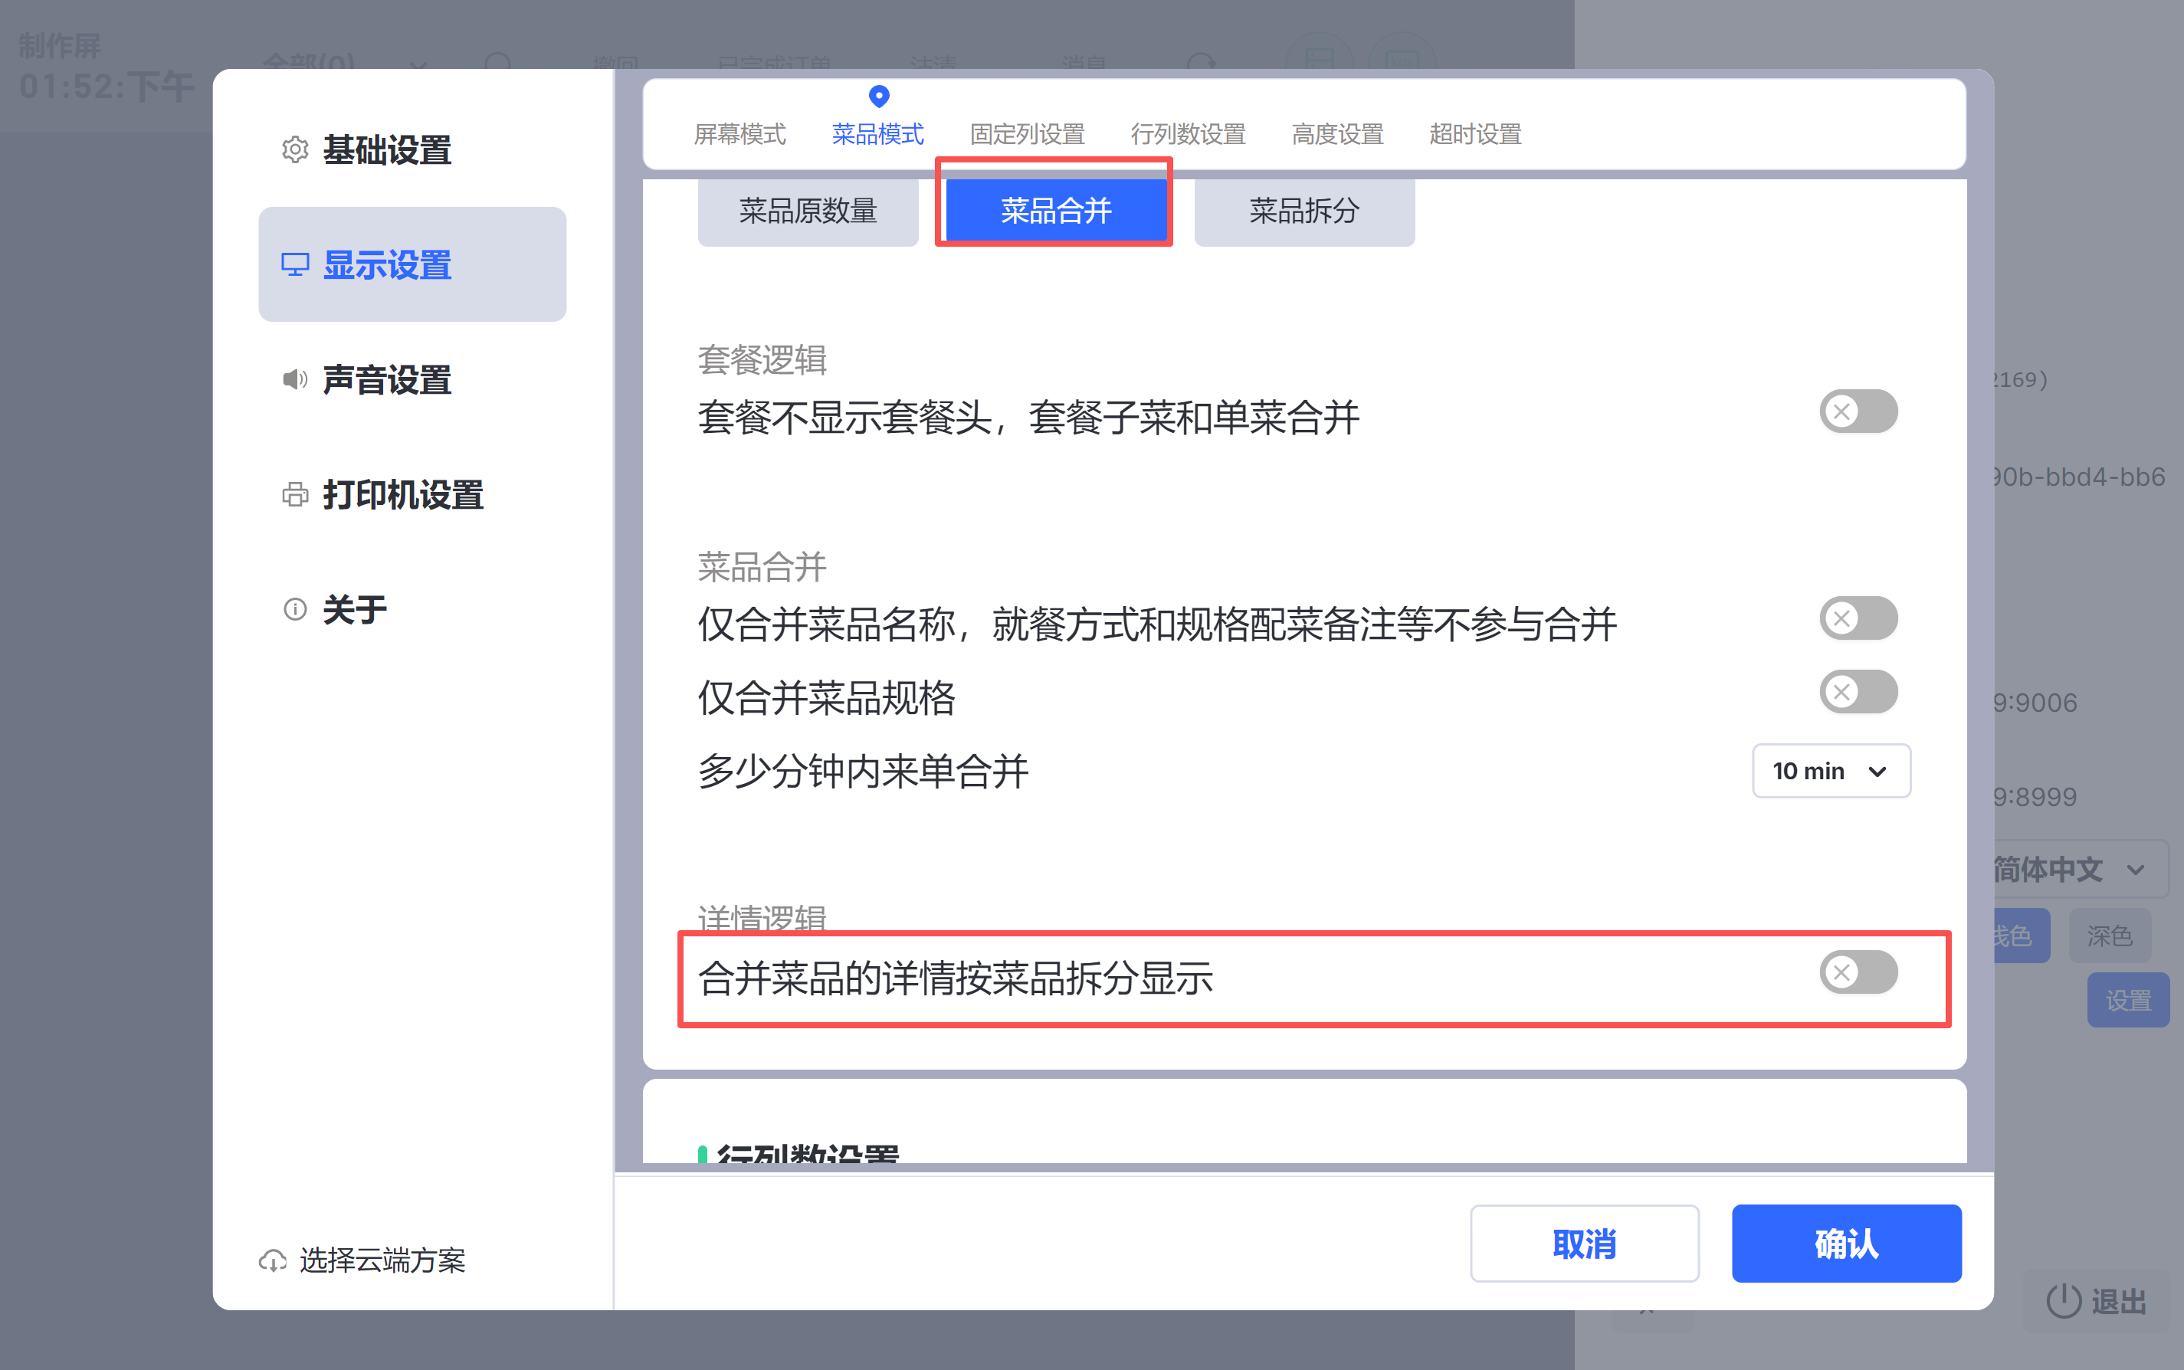Select the 菜品拆分 mode option
Image resolution: width=2184 pixels, height=1370 pixels.
1304,211
